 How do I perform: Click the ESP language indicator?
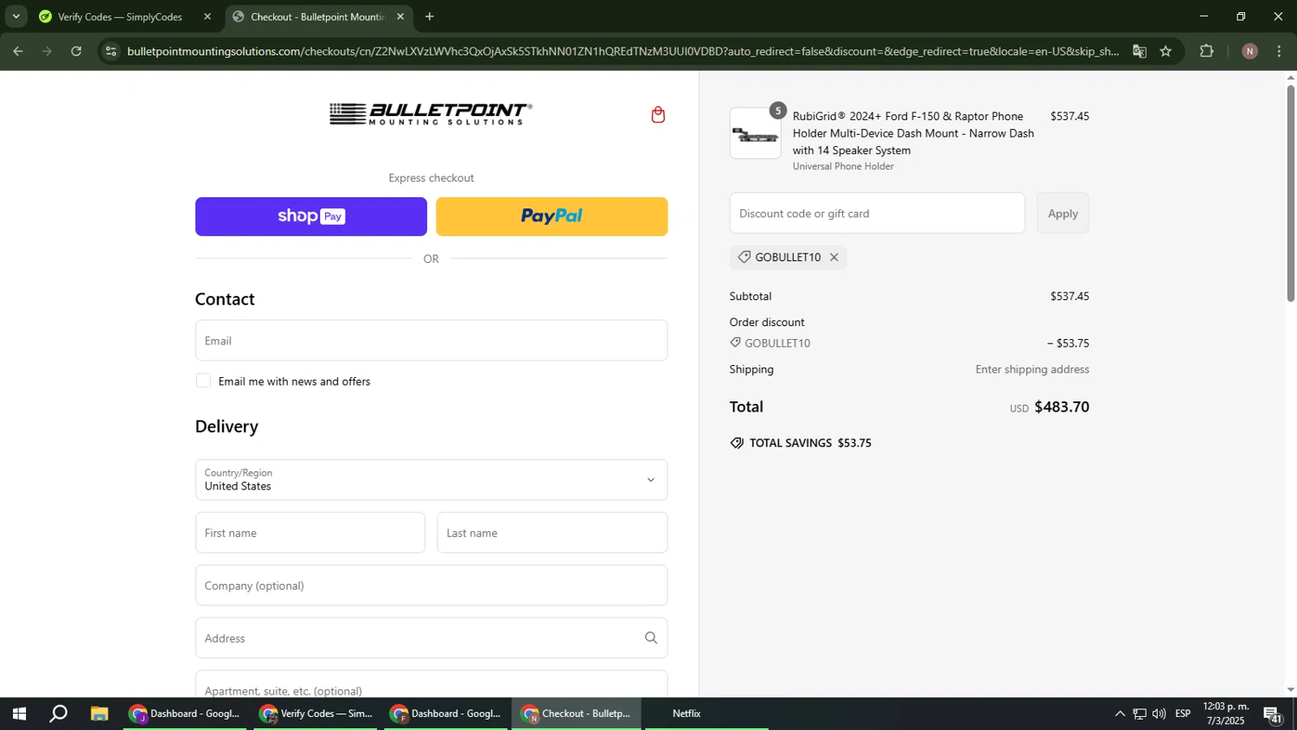pyautogui.click(x=1183, y=714)
